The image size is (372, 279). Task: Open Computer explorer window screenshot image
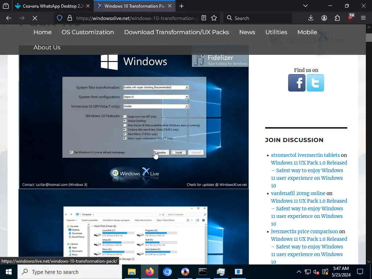(134, 227)
